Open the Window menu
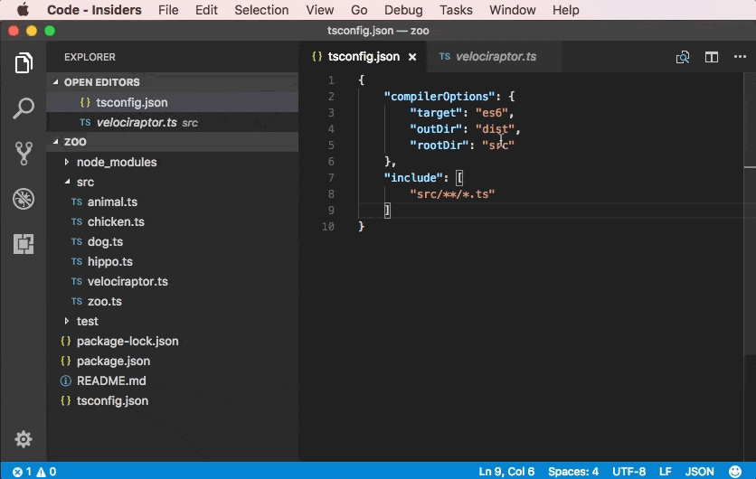 click(512, 10)
